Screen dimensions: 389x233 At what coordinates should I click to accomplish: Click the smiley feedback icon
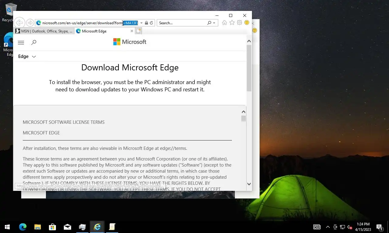point(247,23)
